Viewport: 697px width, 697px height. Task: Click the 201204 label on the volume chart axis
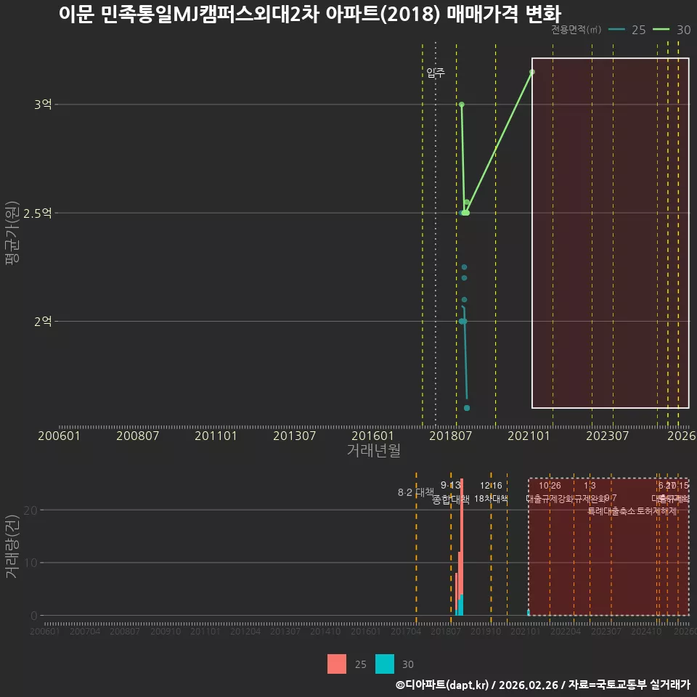245,631
